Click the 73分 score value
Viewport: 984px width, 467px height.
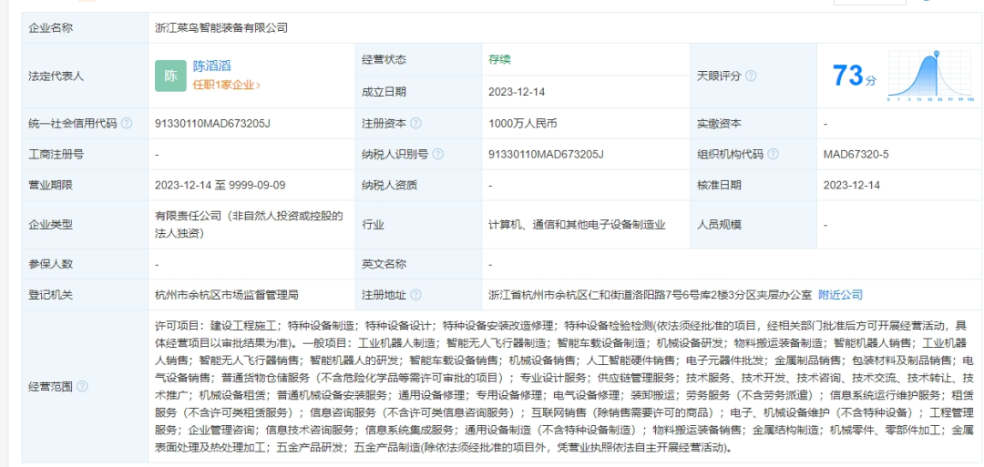(x=854, y=76)
